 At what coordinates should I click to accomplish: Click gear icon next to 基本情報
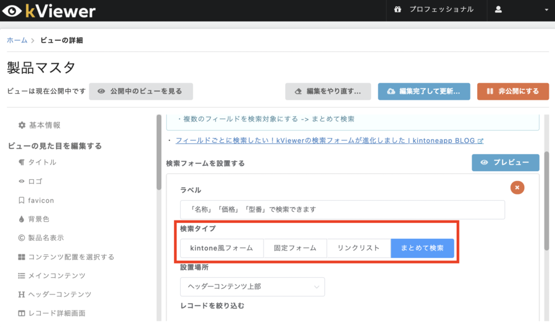coord(22,125)
